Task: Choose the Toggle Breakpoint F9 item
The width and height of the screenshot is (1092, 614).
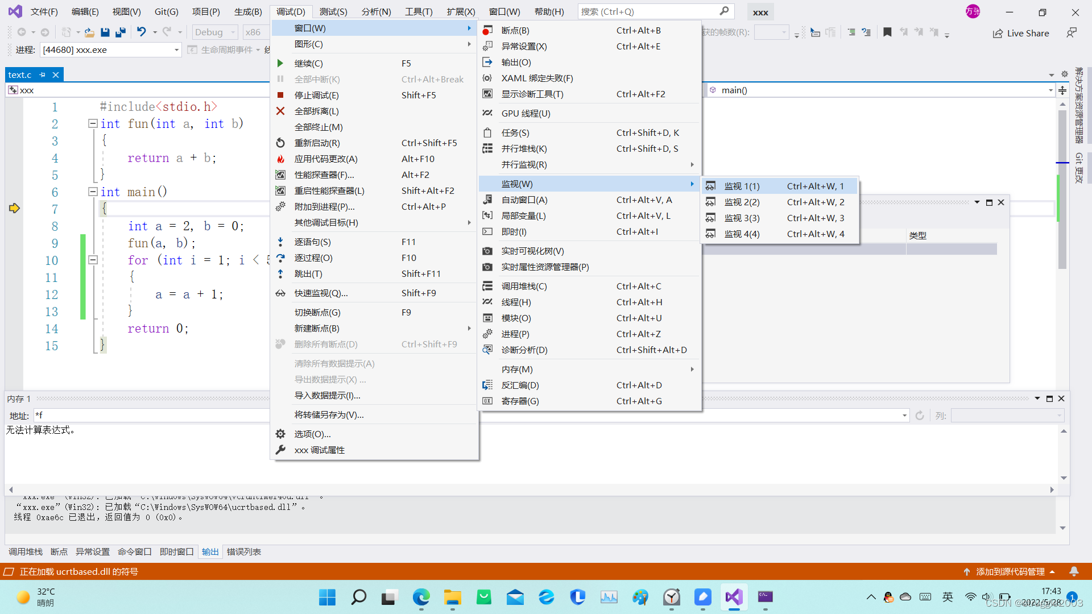Action: (375, 312)
